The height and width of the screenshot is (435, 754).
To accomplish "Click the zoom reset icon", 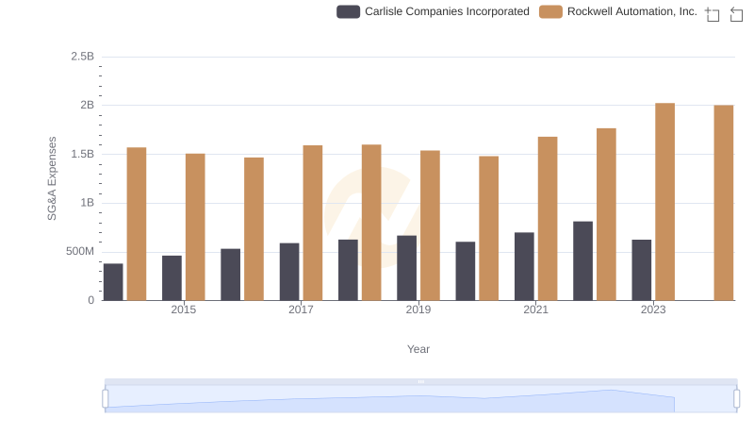I will (x=736, y=14).
